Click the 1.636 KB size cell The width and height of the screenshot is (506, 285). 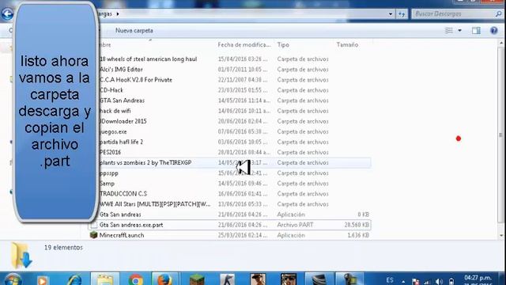pyautogui.click(x=358, y=235)
